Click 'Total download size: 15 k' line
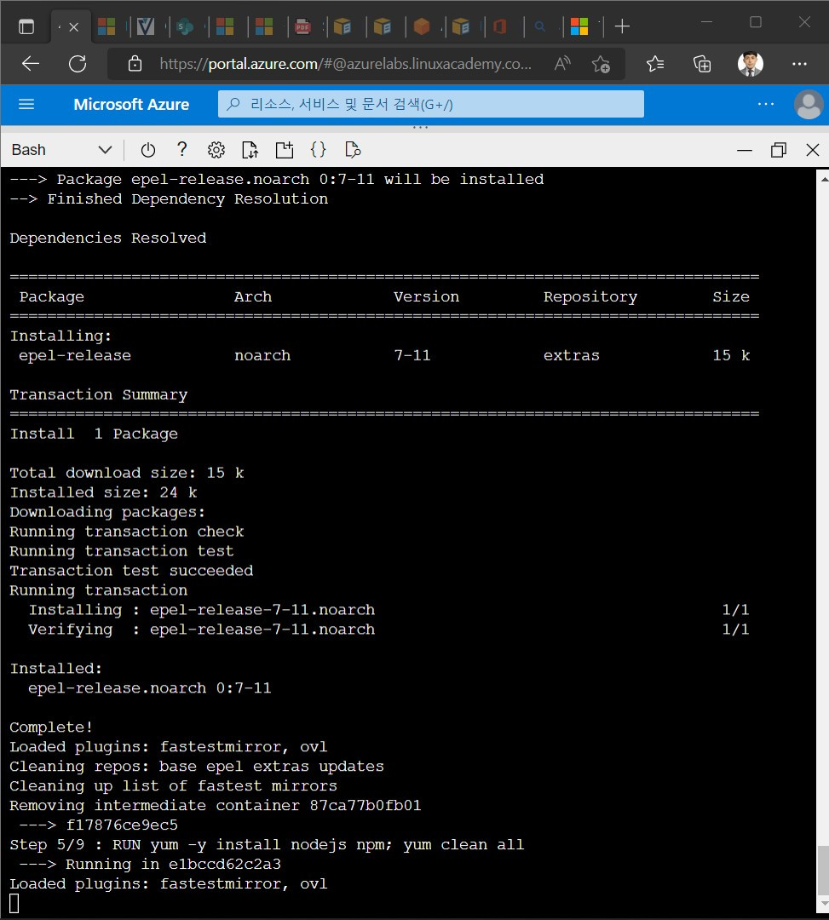Viewport: 829px width, 920px height. (x=127, y=473)
